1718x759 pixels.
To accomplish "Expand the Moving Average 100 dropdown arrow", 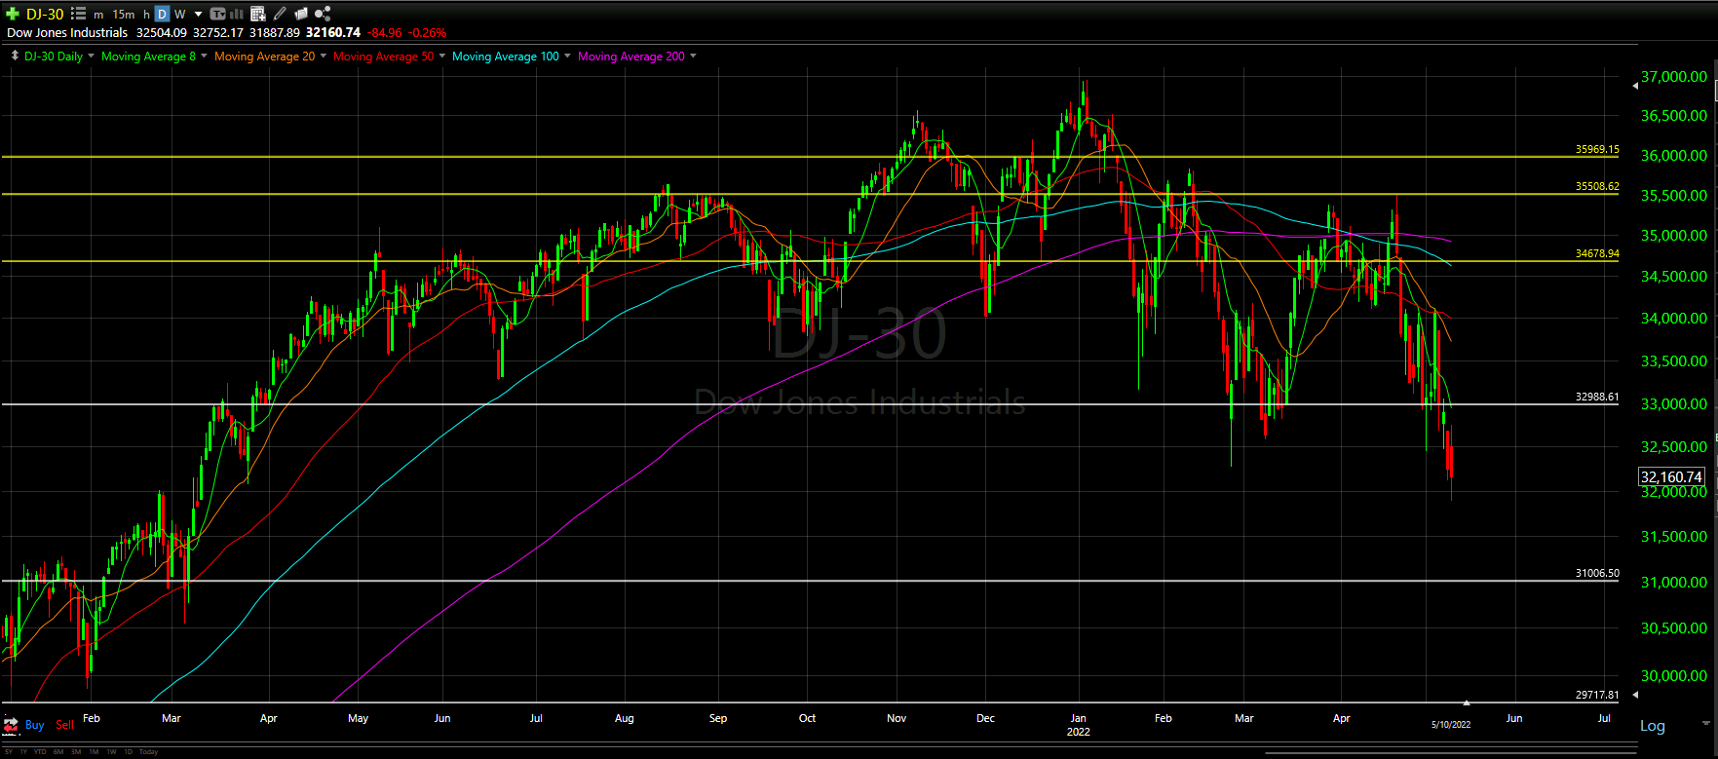I will [x=568, y=56].
